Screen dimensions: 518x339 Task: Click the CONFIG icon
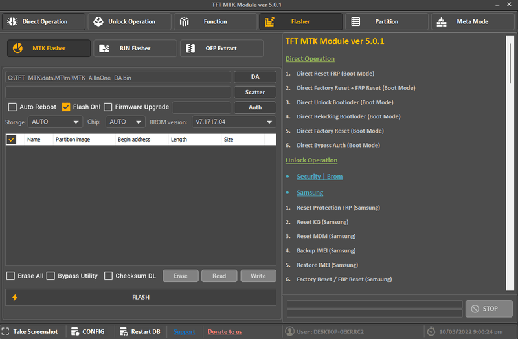[x=75, y=331]
